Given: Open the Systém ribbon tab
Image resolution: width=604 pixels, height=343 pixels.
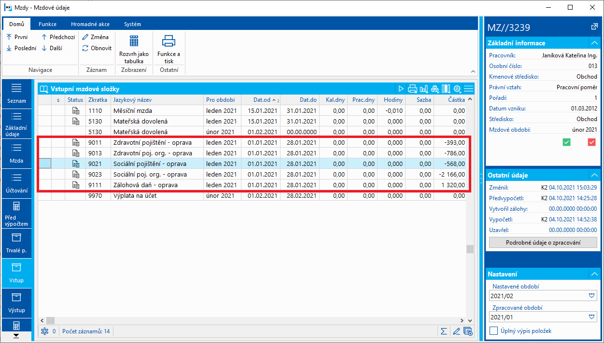Looking at the screenshot, I should click(x=133, y=24).
